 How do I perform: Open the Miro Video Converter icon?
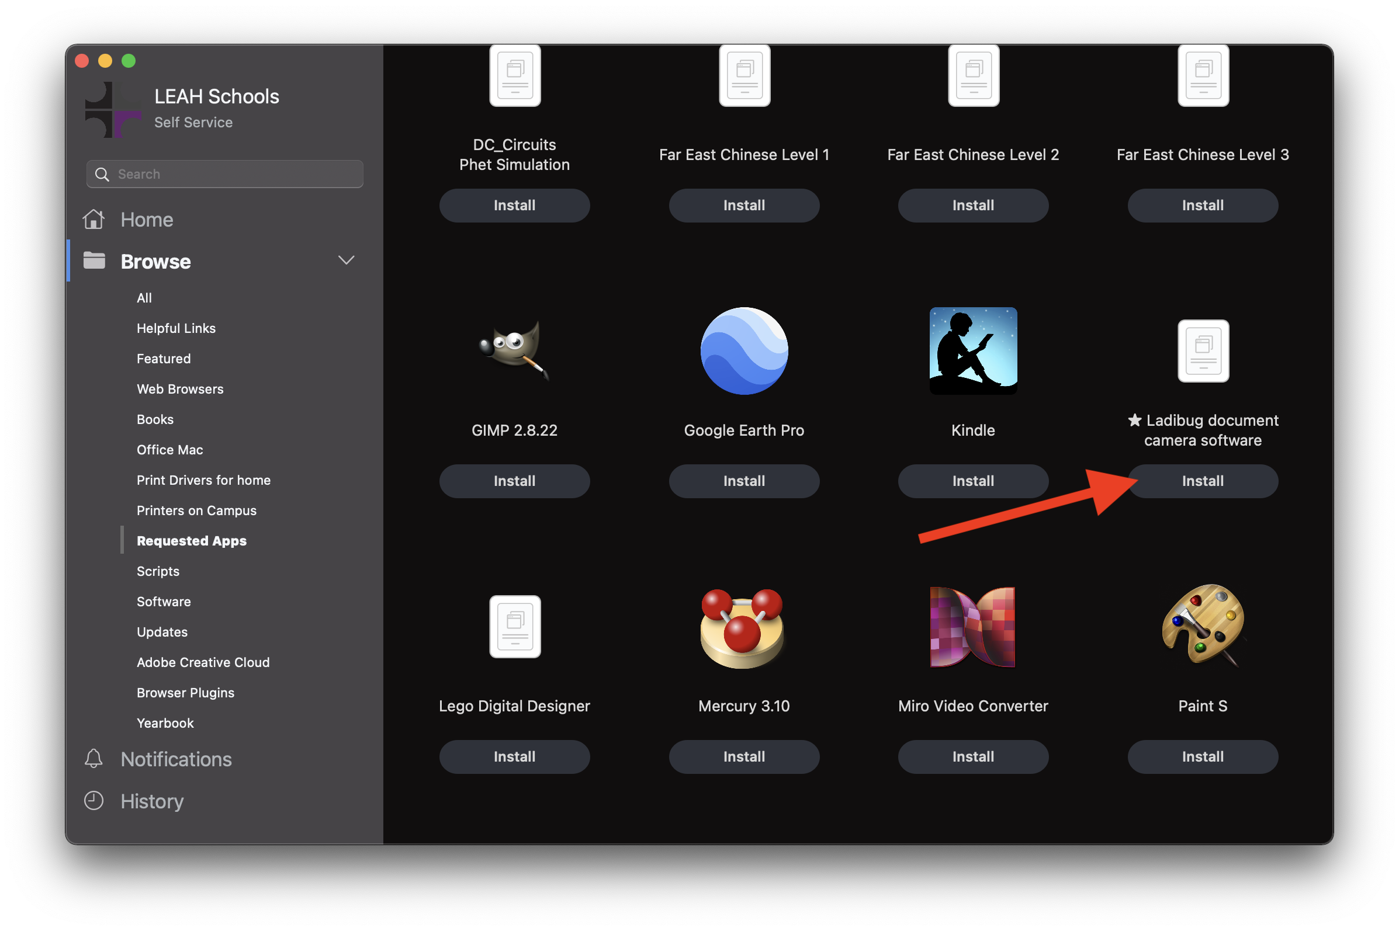click(x=972, y=627)
